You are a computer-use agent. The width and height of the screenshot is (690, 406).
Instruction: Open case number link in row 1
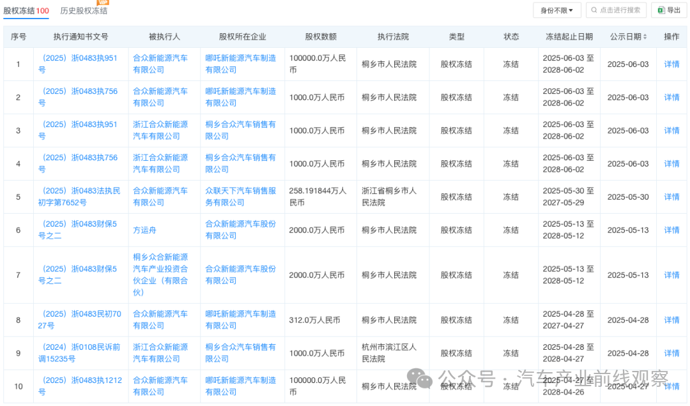(x=78, y=64)
